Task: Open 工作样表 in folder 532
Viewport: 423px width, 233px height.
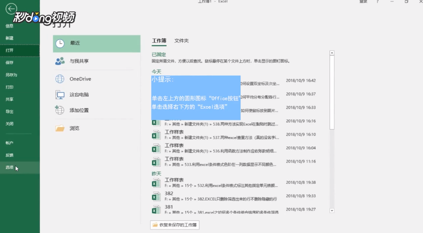Action: (x=174, y=180)
